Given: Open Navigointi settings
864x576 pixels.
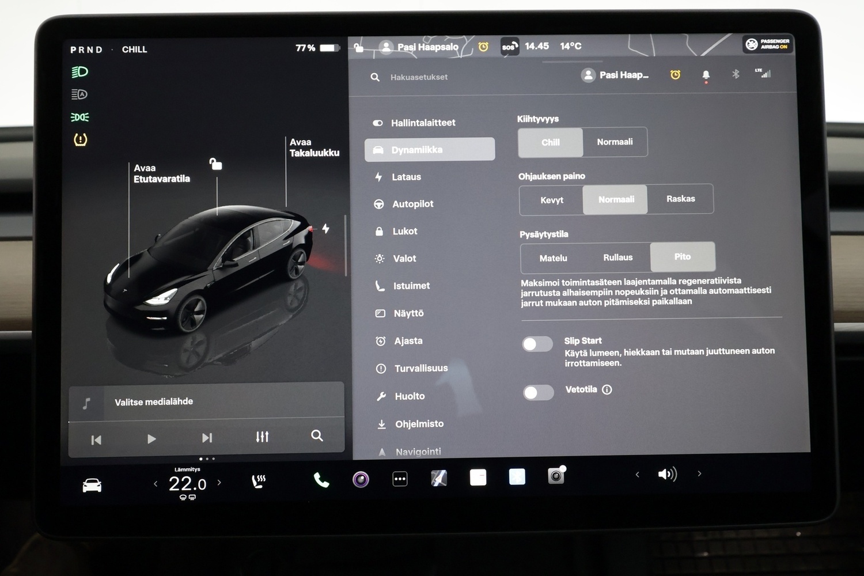Looking at the screenshot, I should [x=410, y=452].
